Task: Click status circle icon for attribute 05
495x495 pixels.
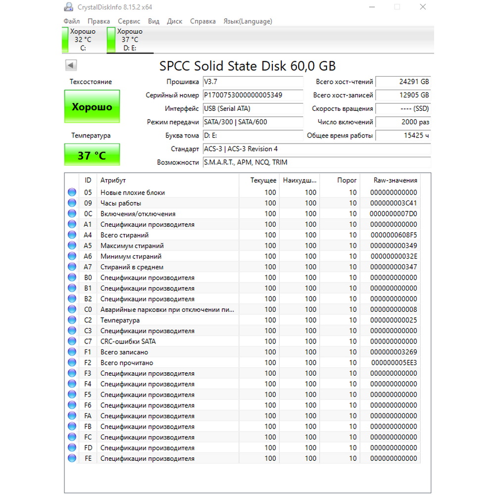Action: [72, 192]
